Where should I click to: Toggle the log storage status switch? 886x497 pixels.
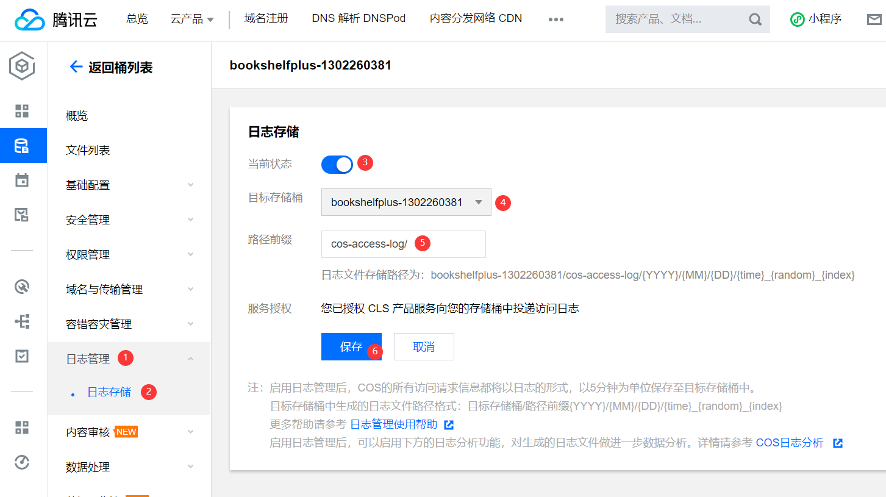click(x=337, y=164)
